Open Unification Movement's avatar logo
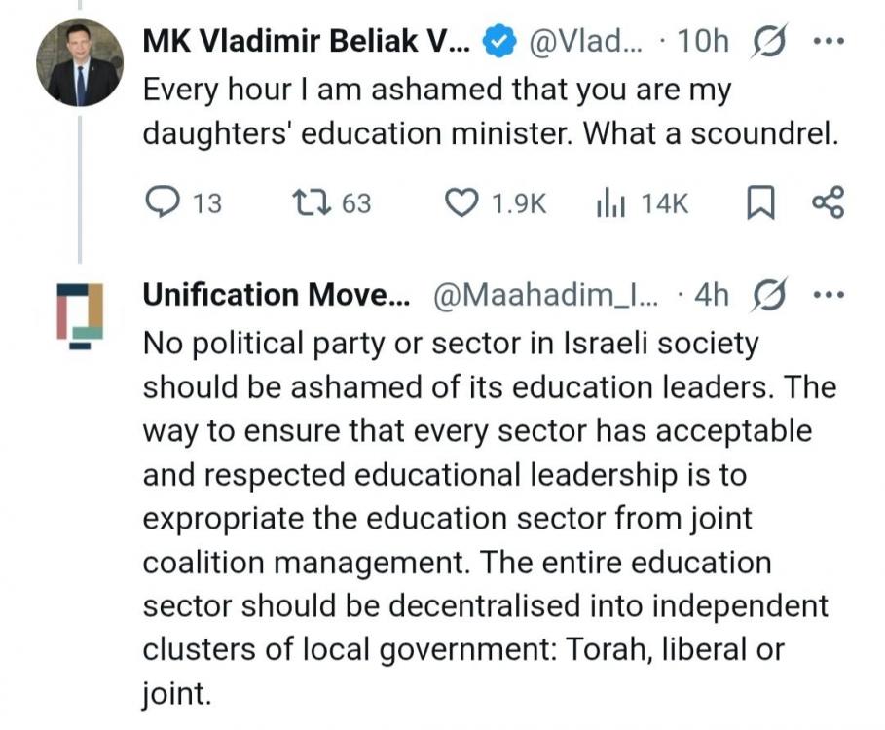Viewport: 885px width, 730px height. pyautogui.click(x=80, y=312)
